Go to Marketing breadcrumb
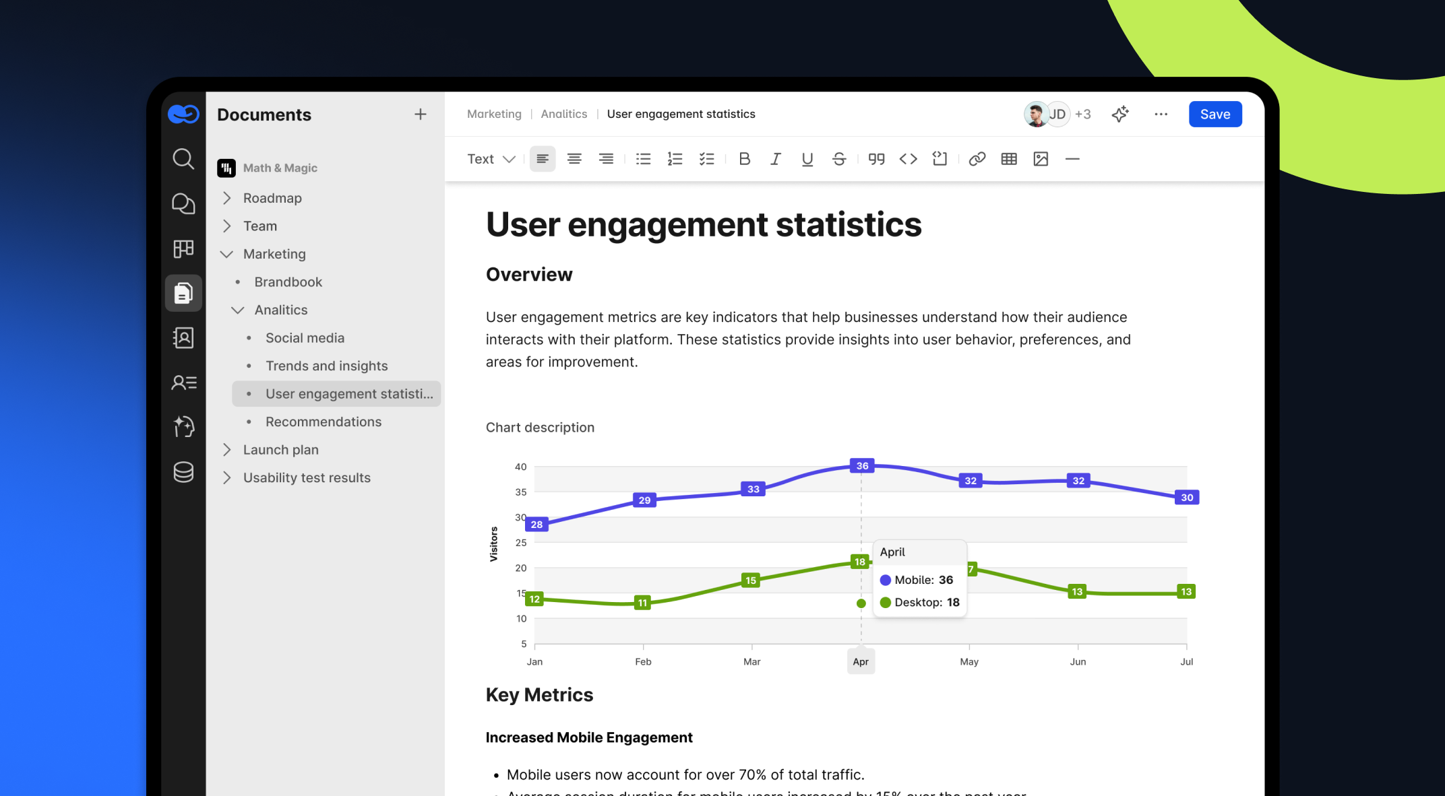This screenshot has width=1445, height=796. [494, 114]
